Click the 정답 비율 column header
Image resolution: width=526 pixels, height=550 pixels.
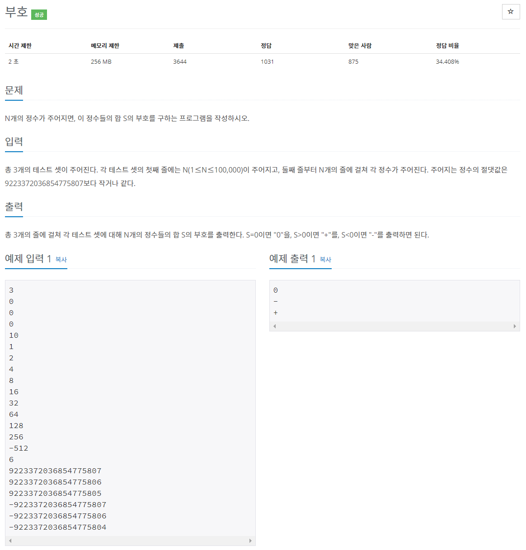click(447, 46)
